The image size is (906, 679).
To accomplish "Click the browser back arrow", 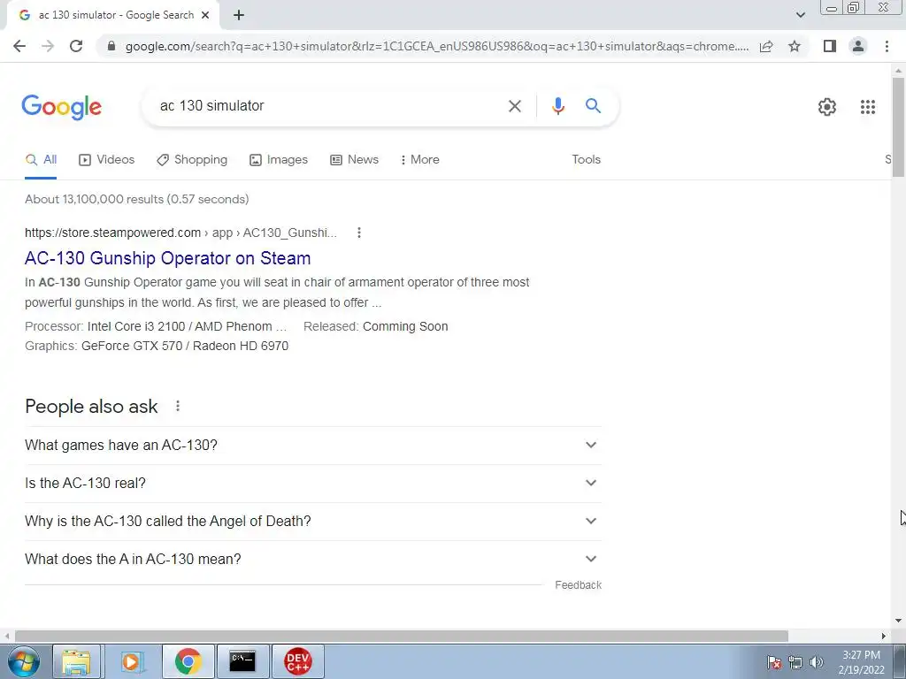I will tap(19, 46).
